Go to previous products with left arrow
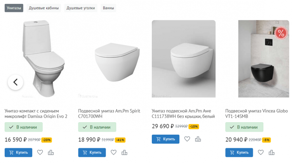The height and width of the screenshot is (163, 292). coord(16,82)
